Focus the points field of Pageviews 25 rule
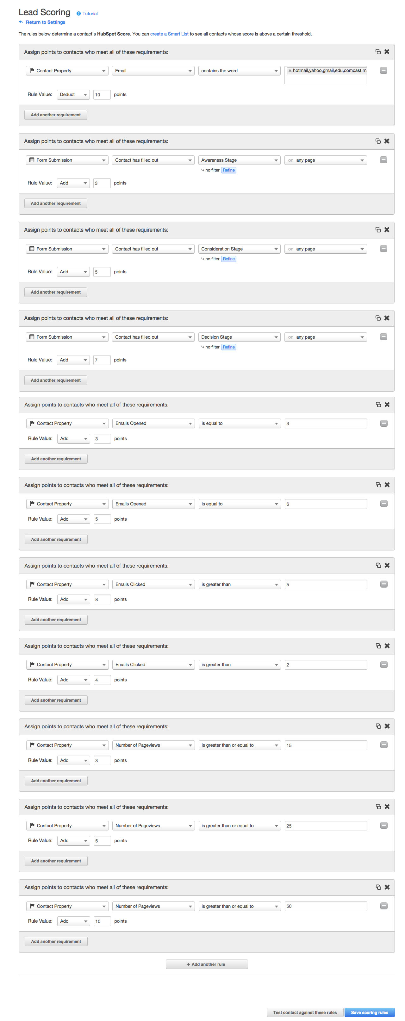This screenshot has height=1021, width=405. 102,841
